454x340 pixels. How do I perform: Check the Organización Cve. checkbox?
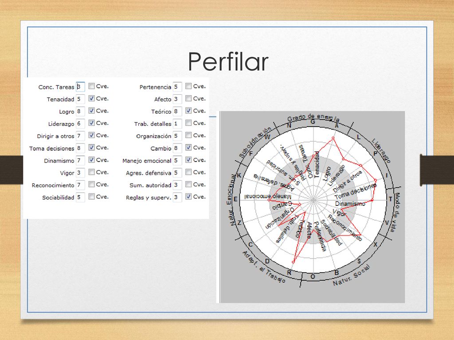(x=188, y=135)
